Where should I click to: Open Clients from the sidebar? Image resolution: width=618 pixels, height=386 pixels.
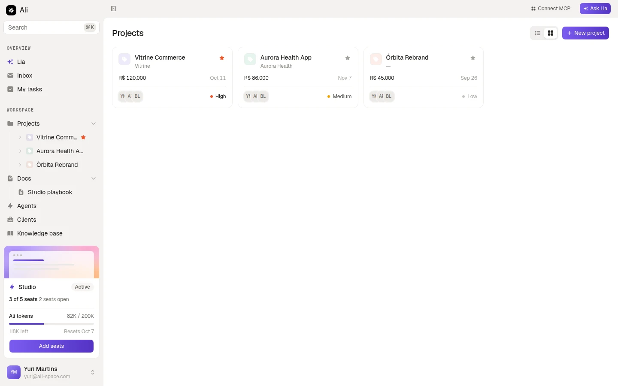[51, 220]
